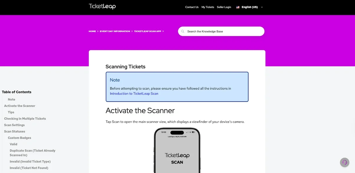Click the US flag icon

[x=238, y=7]
